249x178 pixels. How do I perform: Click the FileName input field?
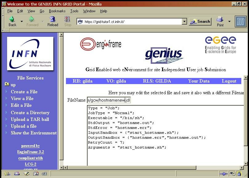109,100
